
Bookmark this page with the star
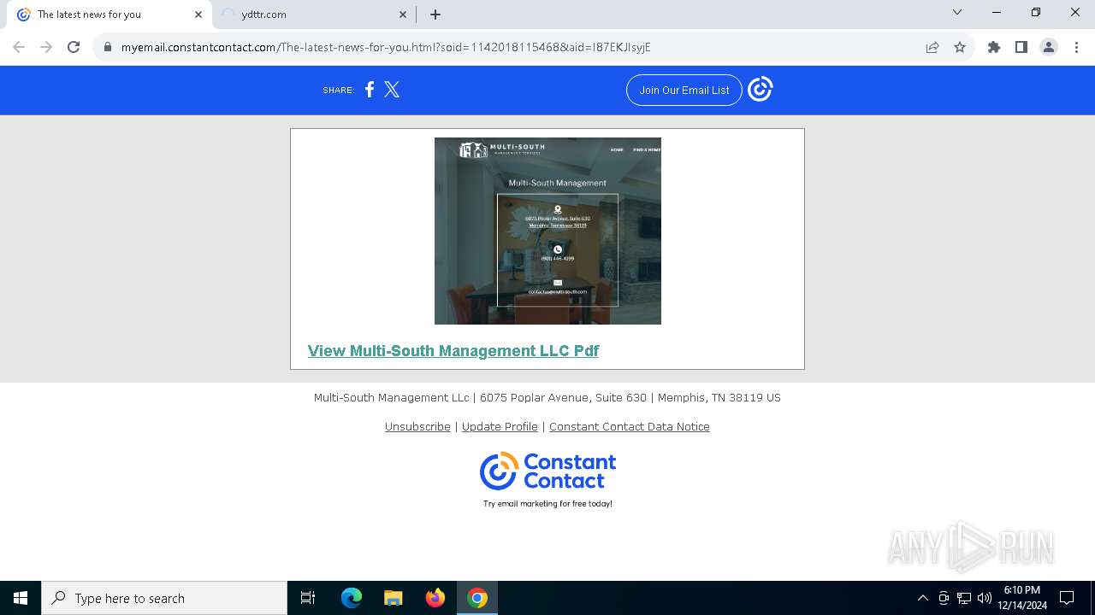960,48
